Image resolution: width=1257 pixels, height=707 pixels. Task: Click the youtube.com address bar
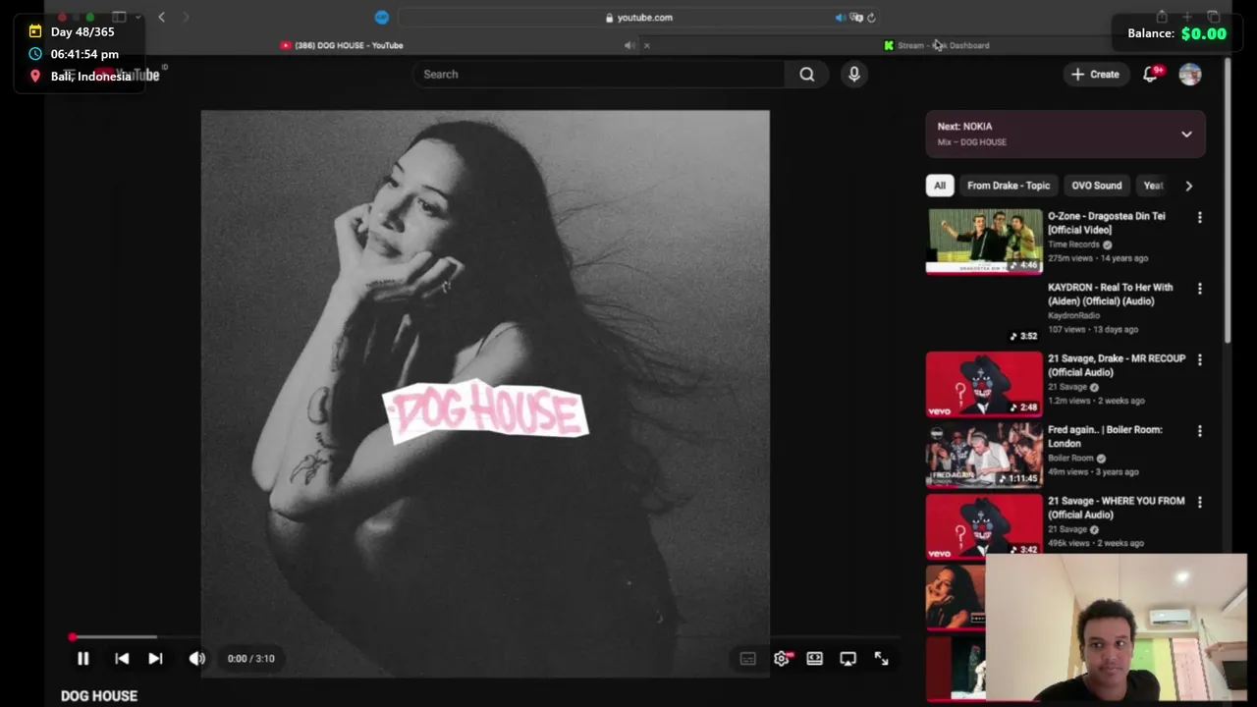638,18
